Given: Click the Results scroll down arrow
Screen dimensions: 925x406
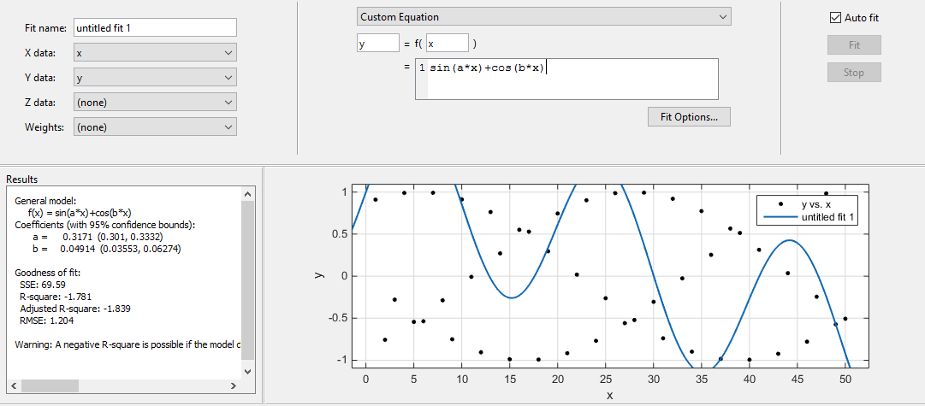Looking at the screenshot, I should pyautogui.click(x=248, y=371).
